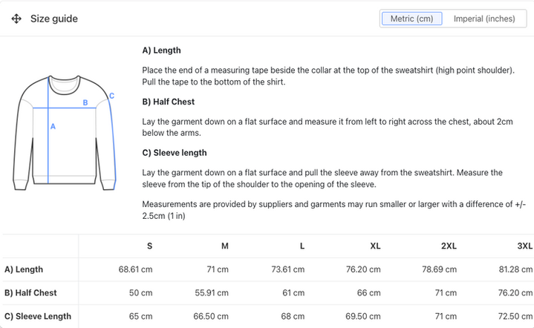
Task: Select the S size column header
Action: (x=149, y=246)
